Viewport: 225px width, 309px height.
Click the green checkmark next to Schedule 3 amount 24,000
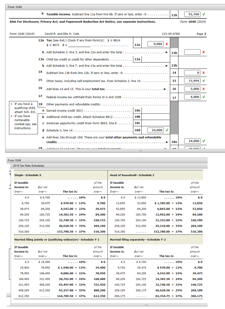(x=167, y=130)
